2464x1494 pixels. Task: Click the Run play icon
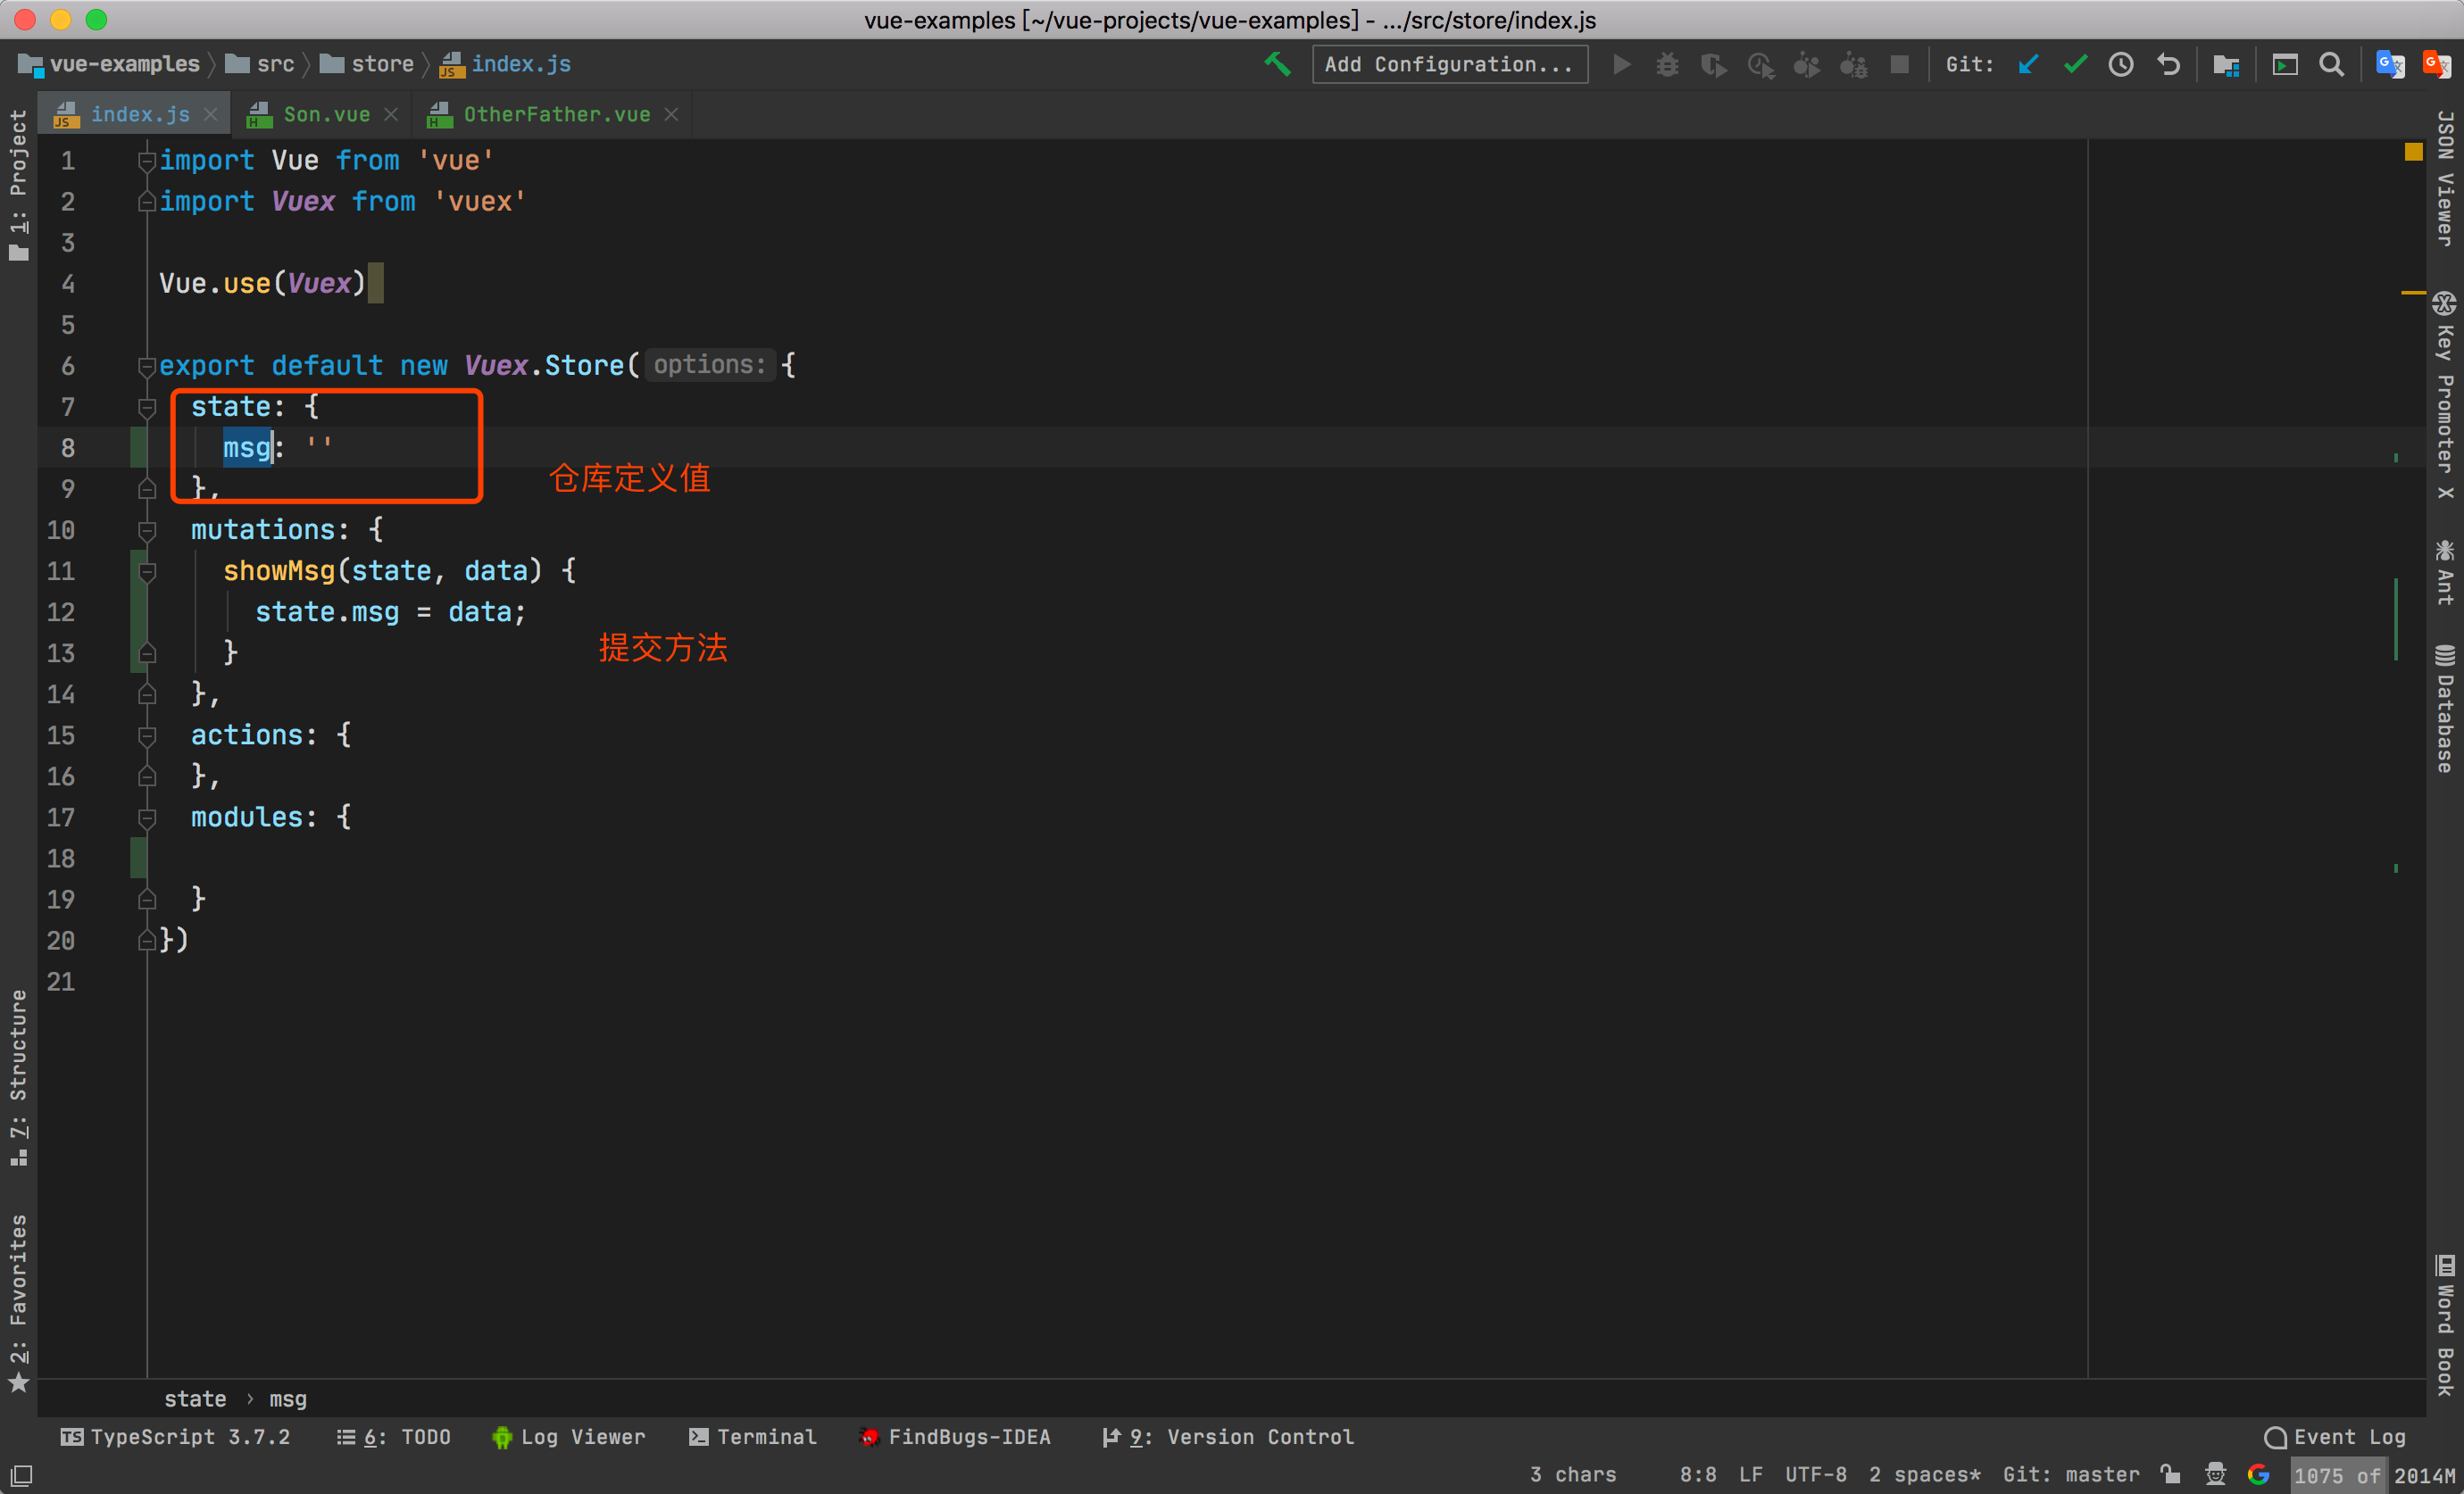pyautogui.click(x=1621, y=65)
